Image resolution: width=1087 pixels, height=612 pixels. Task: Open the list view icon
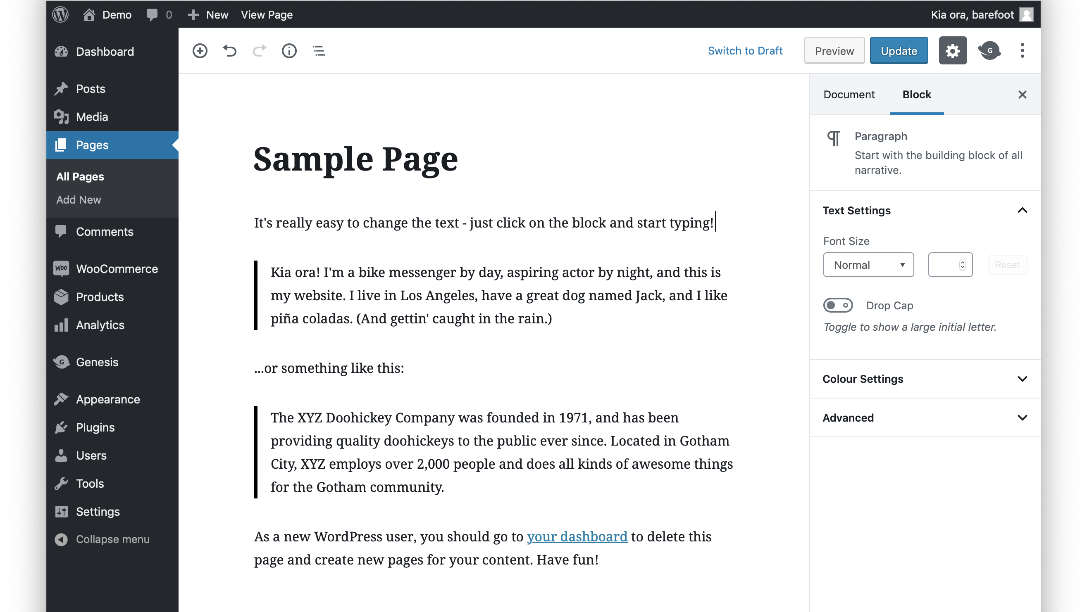point(318,51)
